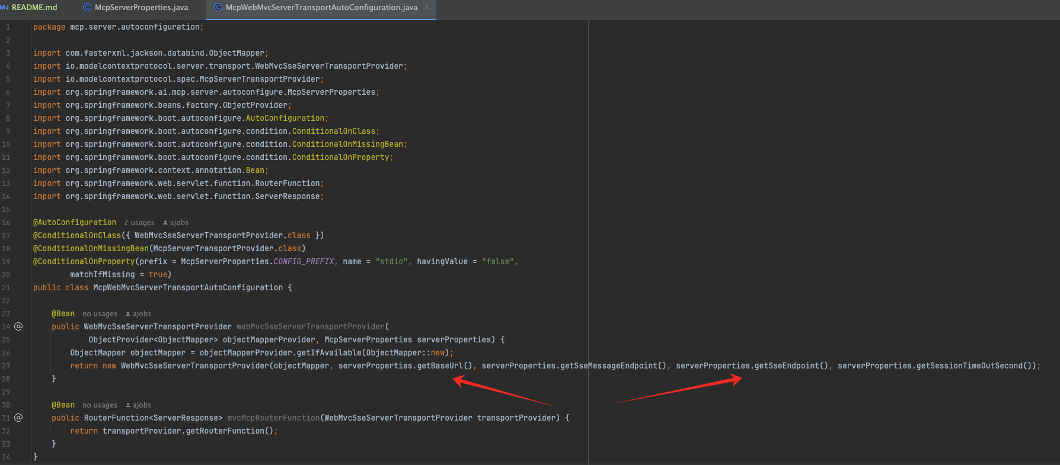Click the bean gutter icon on line 24

18,326
